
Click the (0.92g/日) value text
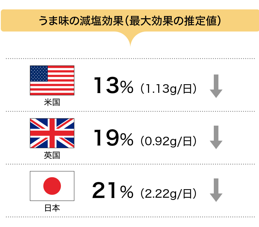click(x=168, y=141)
